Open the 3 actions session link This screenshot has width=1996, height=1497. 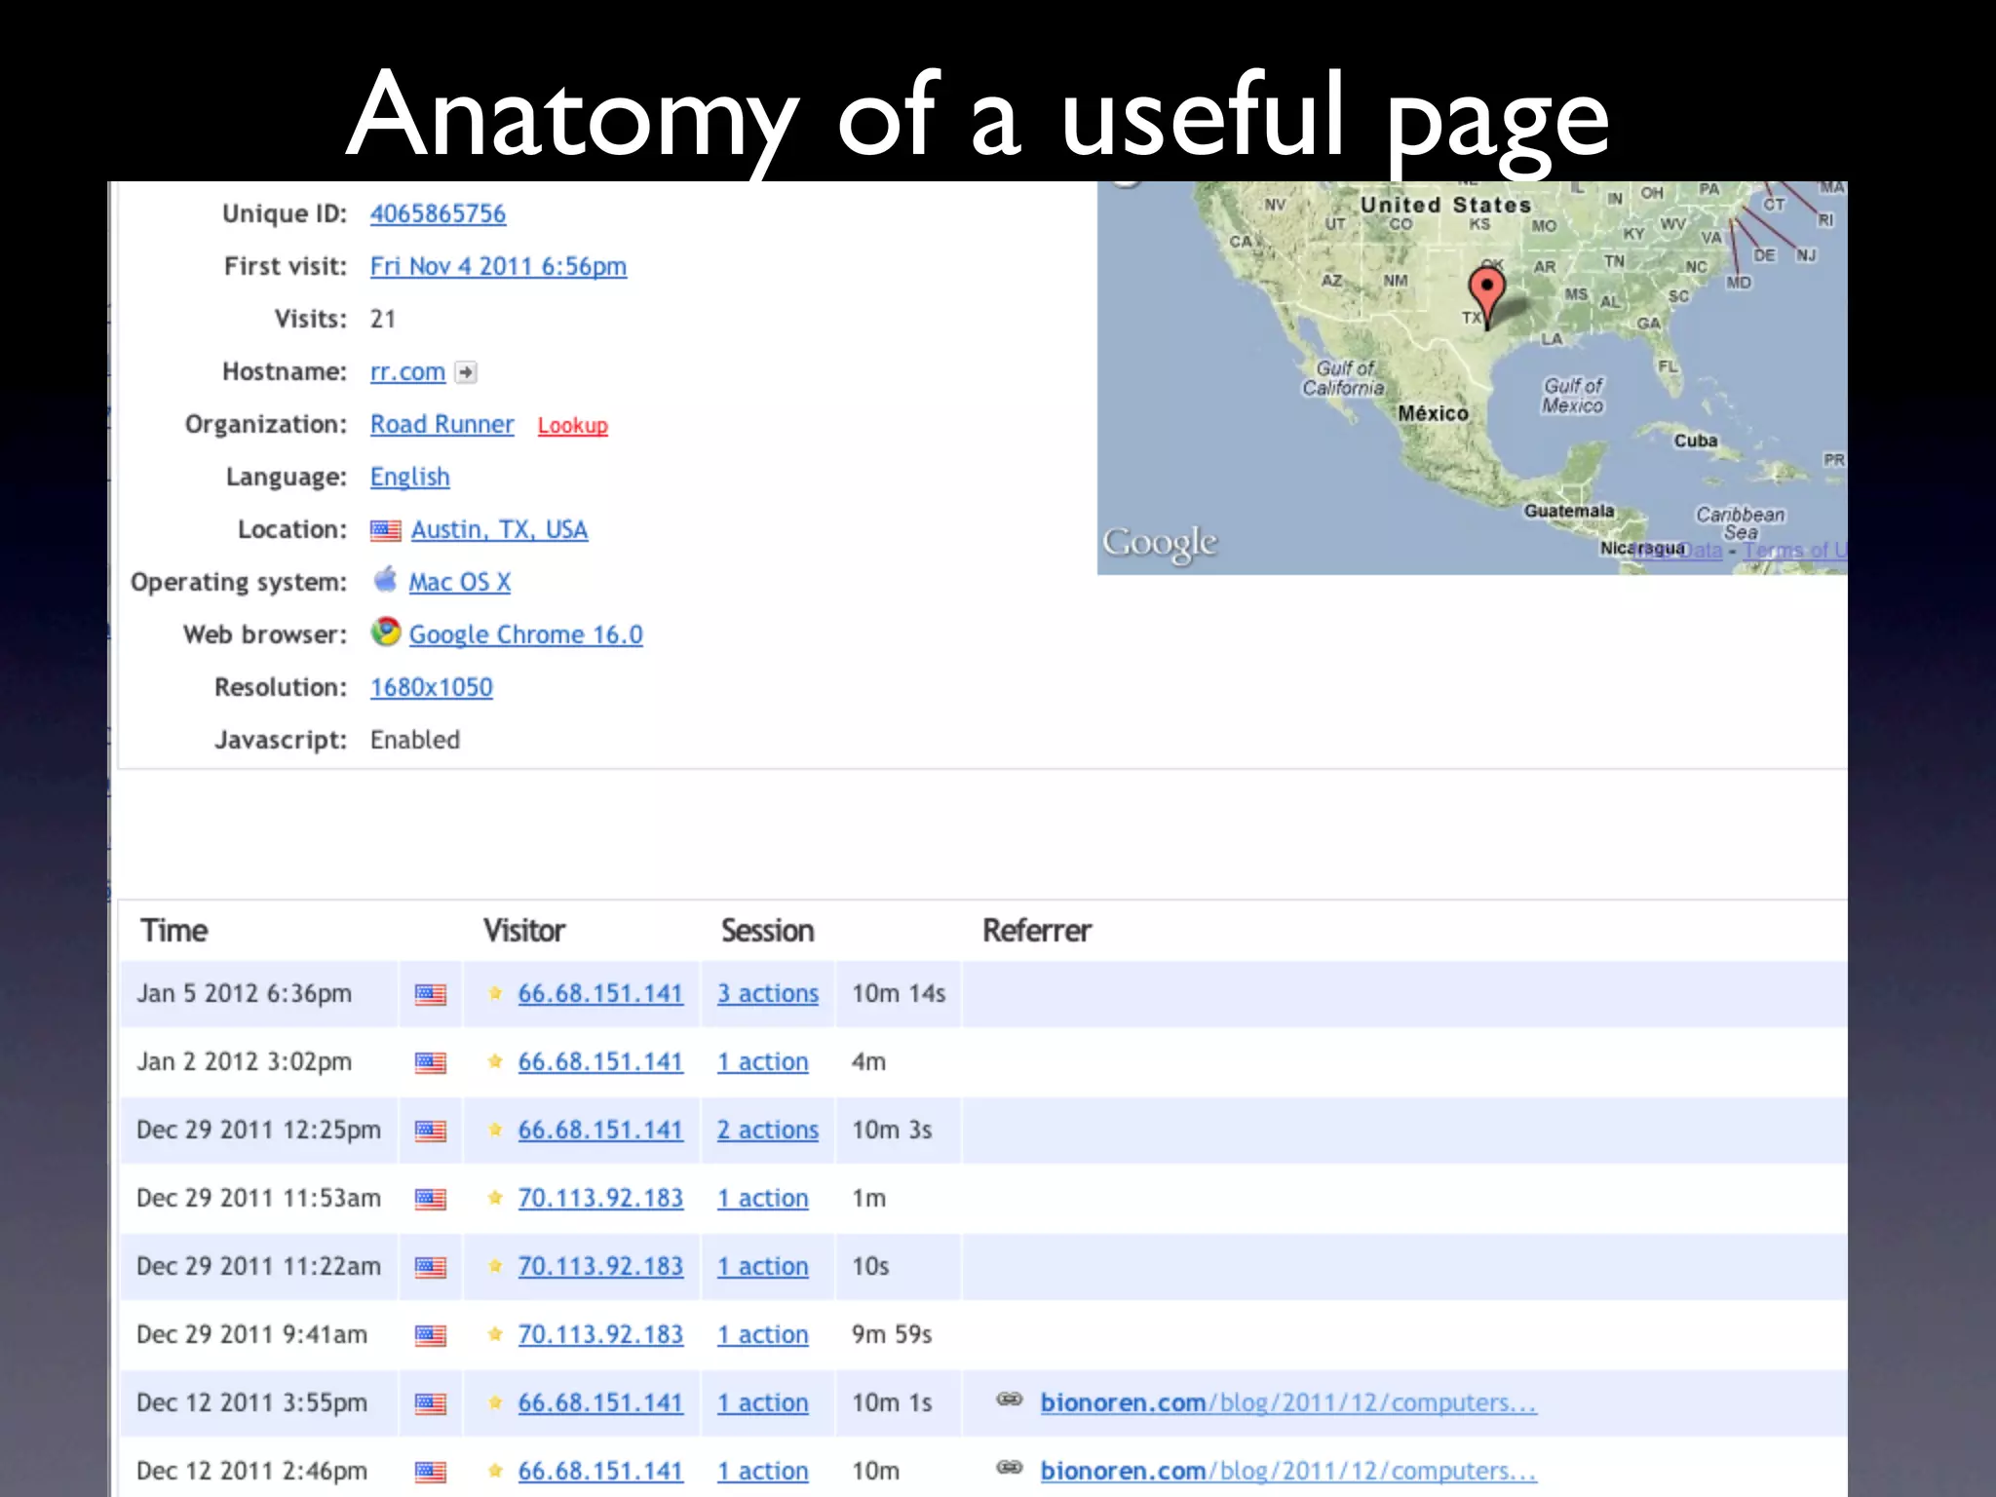coord(768,993)
